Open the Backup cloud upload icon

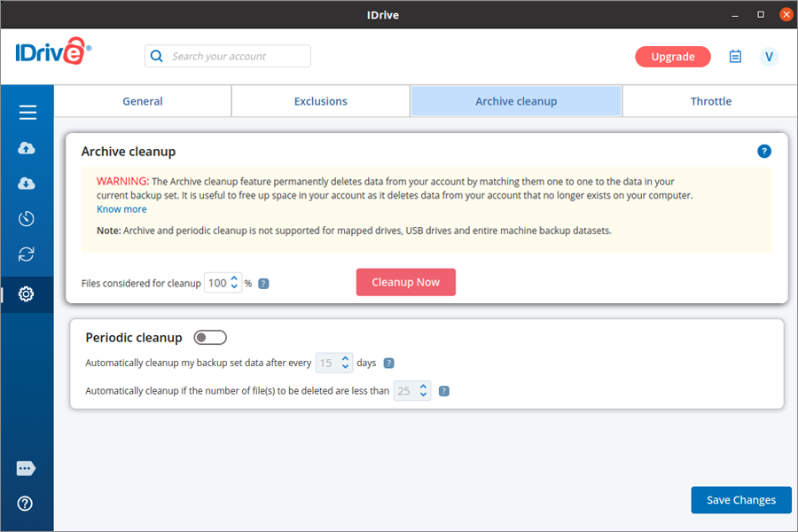tap(27, 148)
